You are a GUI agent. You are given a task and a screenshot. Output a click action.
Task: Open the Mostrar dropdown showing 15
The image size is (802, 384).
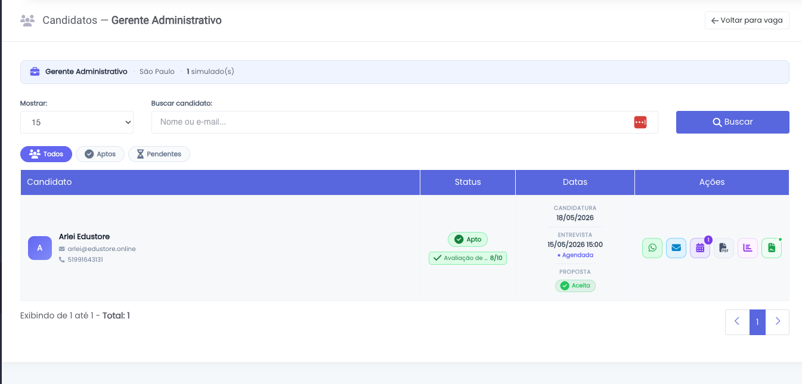77,122
